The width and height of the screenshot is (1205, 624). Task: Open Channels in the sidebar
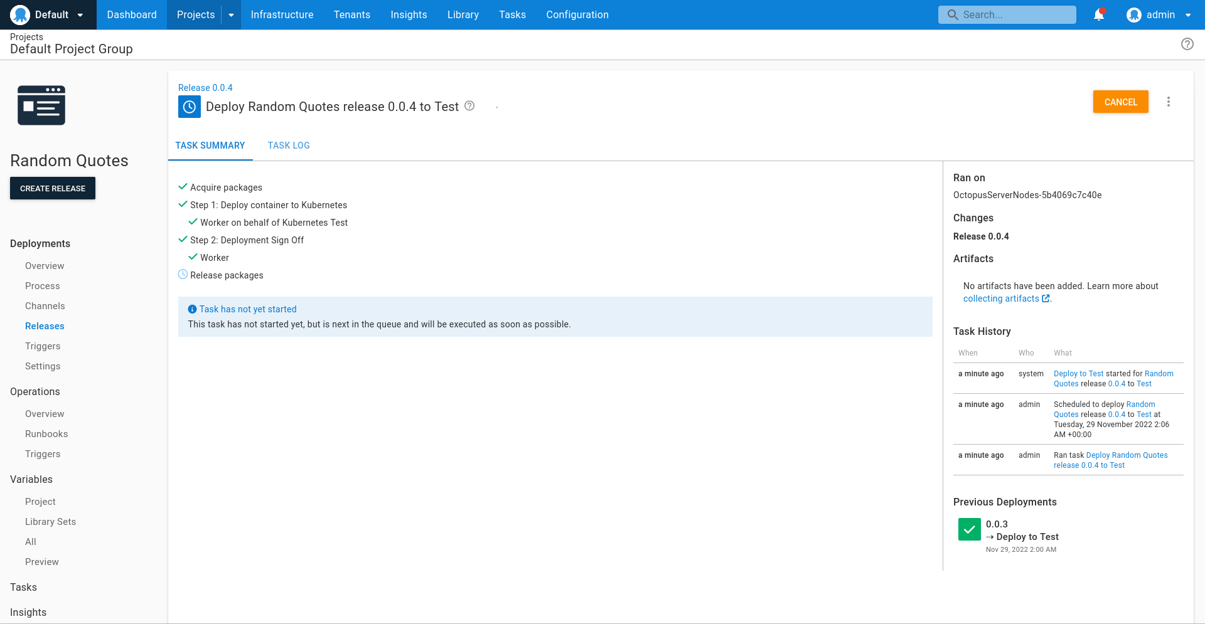click(45, 306)
